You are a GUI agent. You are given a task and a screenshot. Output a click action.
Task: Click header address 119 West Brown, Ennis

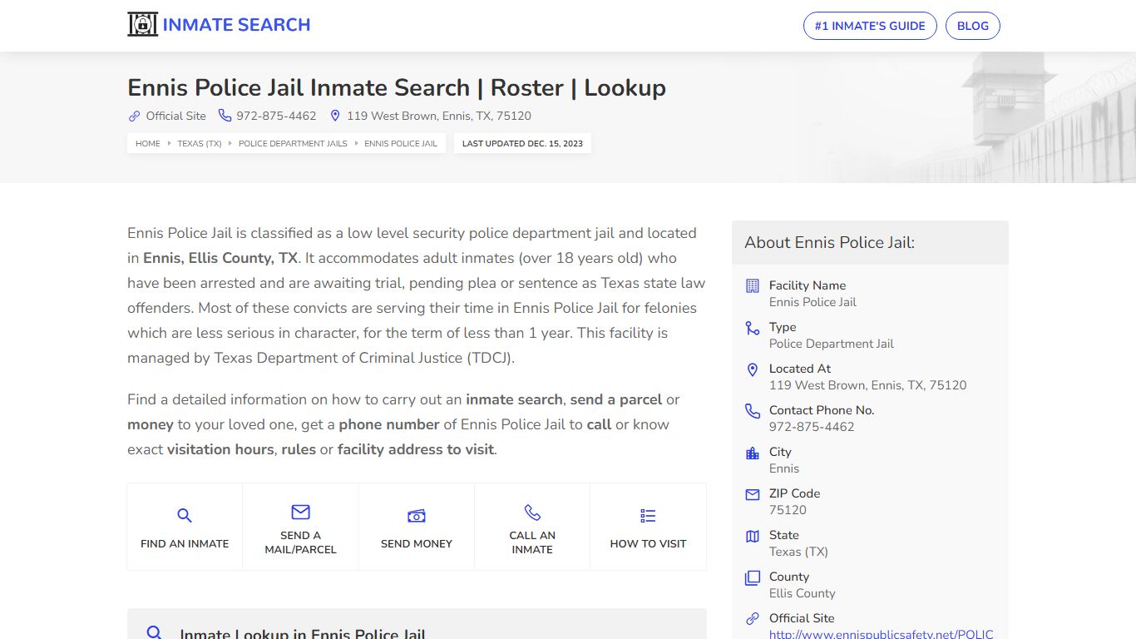tap(439, 116)
